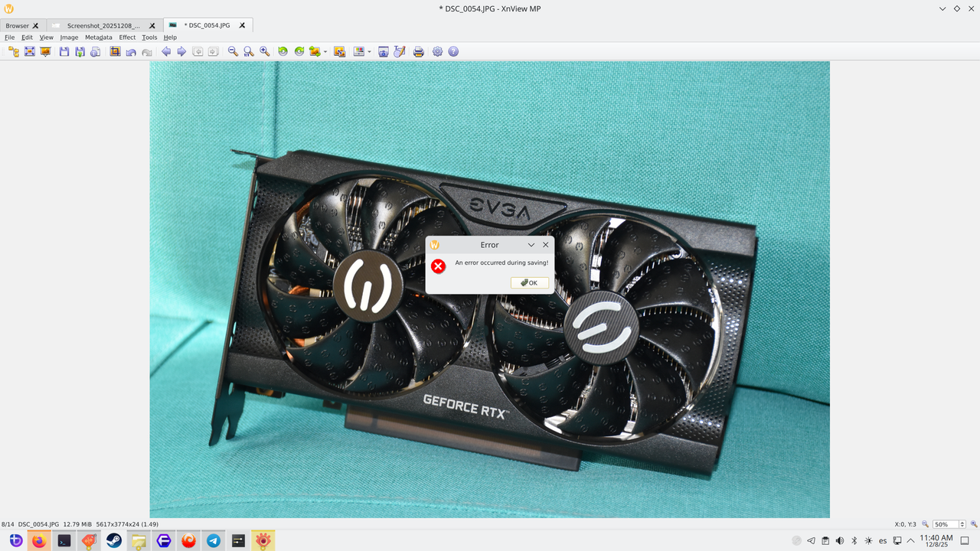Click the Adjust levels toolbar icon
This screenshot has height=551, width=980.
[358, 51]
